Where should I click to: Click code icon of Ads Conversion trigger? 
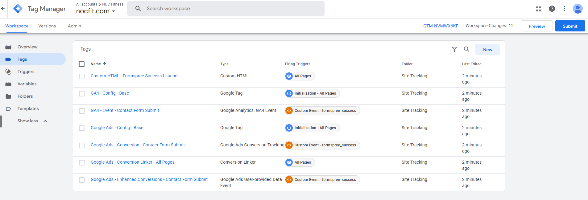point(289,145)
